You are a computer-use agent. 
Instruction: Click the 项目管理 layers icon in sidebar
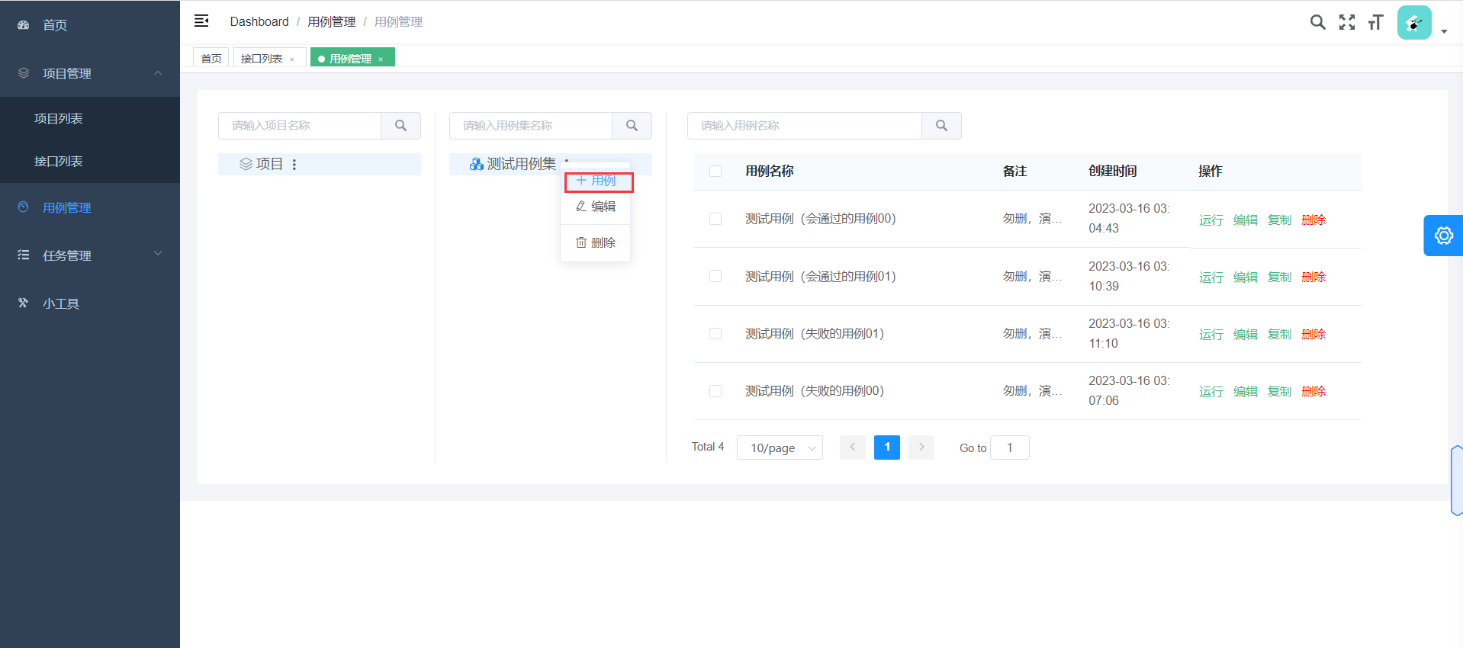pos(24,73)
